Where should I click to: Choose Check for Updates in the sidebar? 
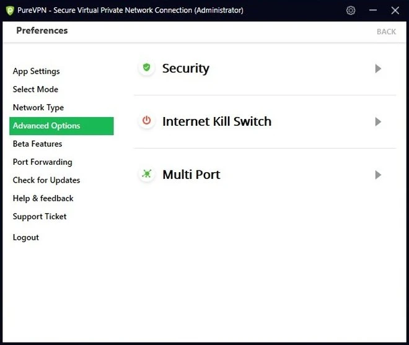tap(46, 180)
